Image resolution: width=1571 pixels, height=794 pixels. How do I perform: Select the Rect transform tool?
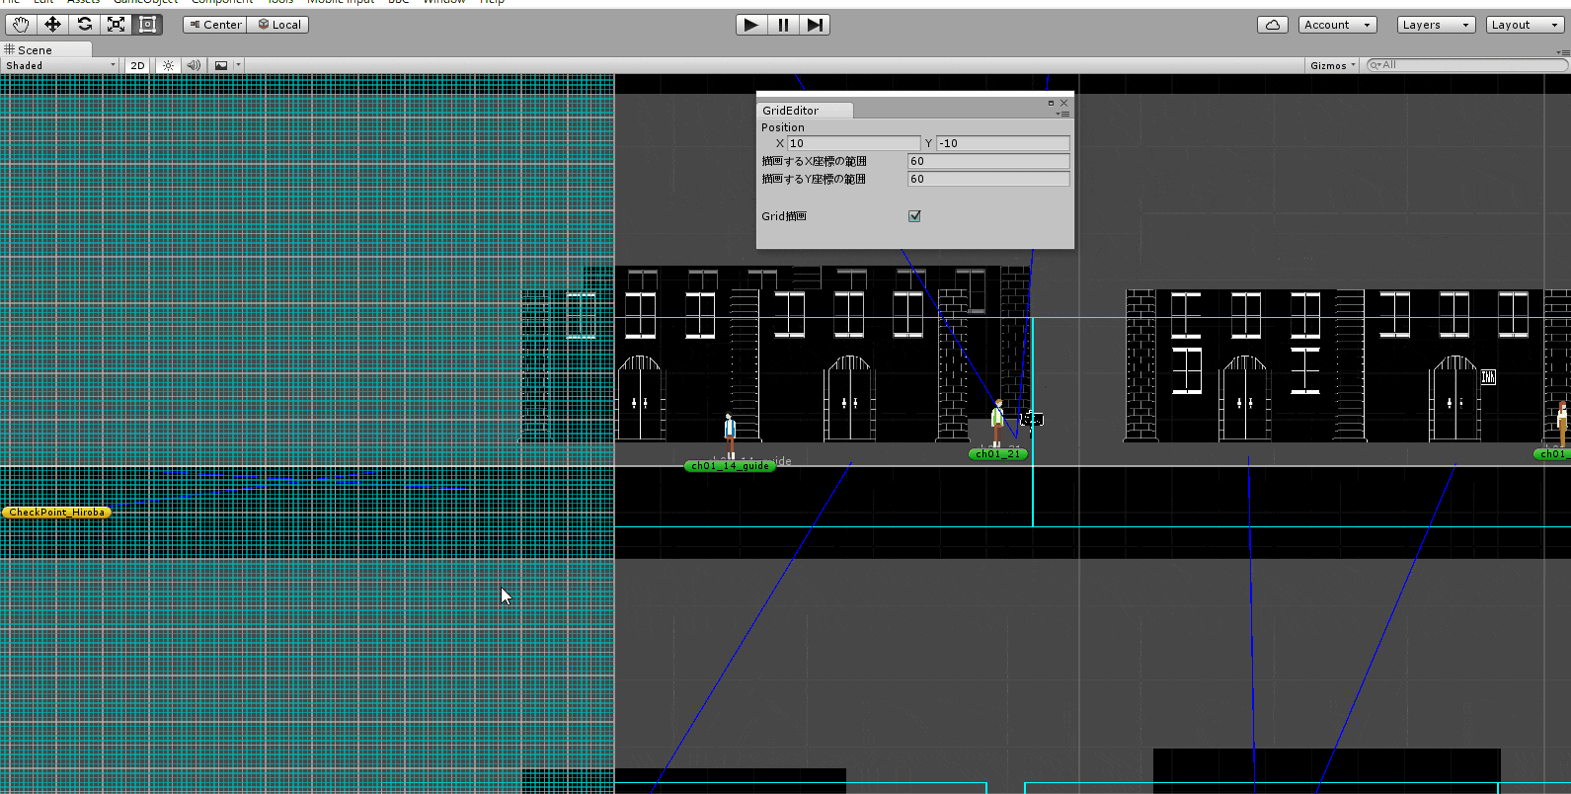tap(147, 24)
